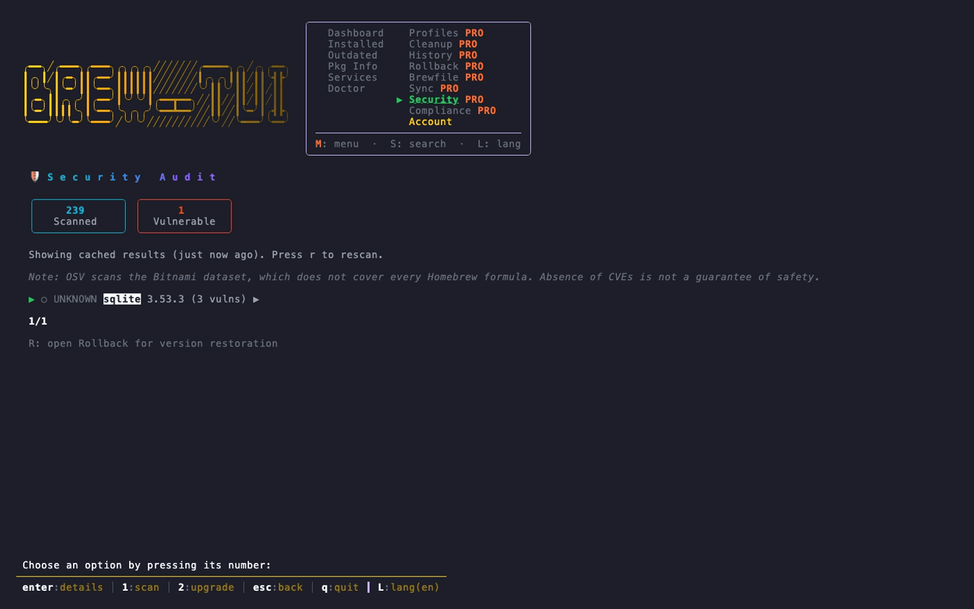Open the Doctor menu item
This screenshot has width=974, height=609.
[x=346, y=89]
